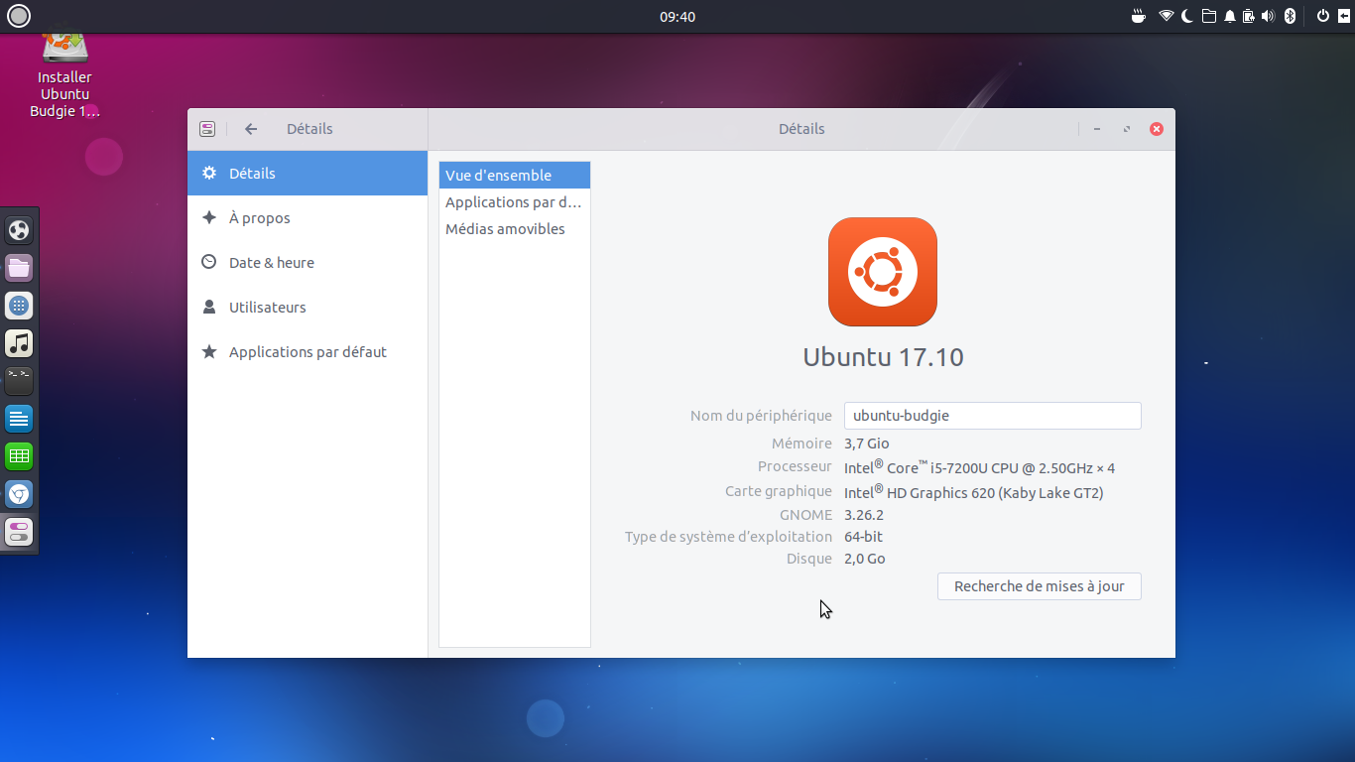Open the Files manager from dock

point(19,268)
